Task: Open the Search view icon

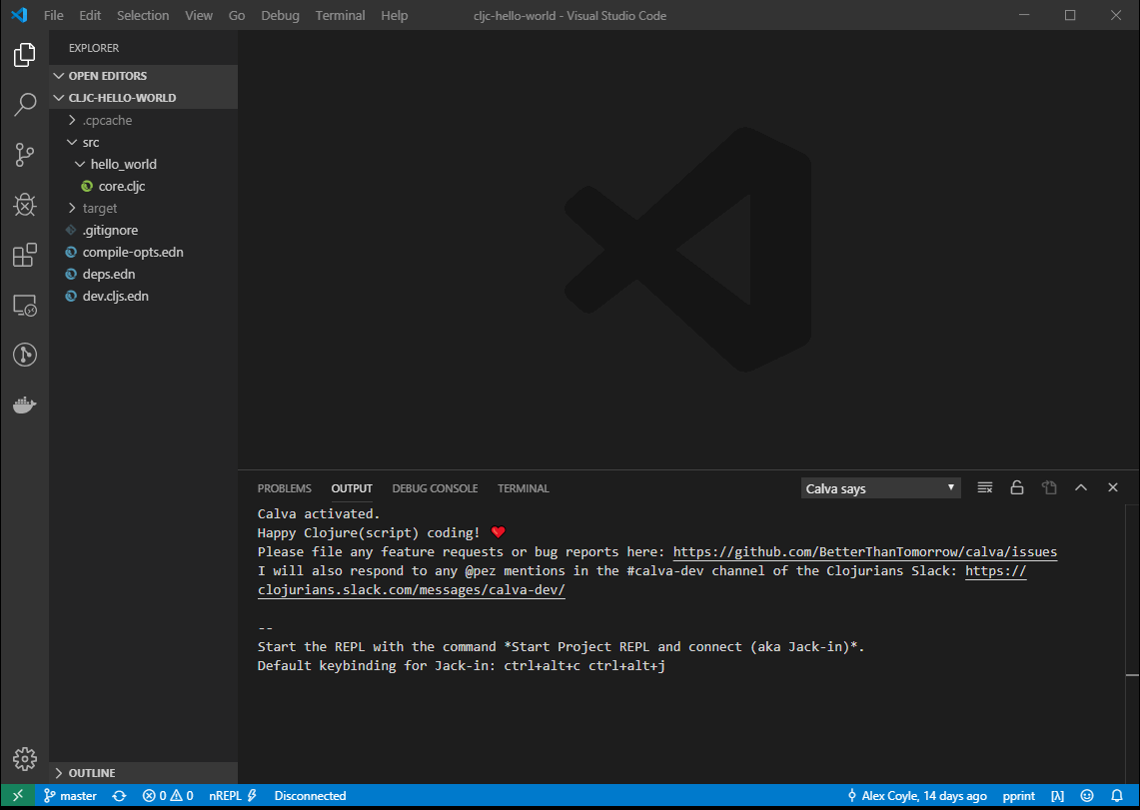Action: pos(25,105)
